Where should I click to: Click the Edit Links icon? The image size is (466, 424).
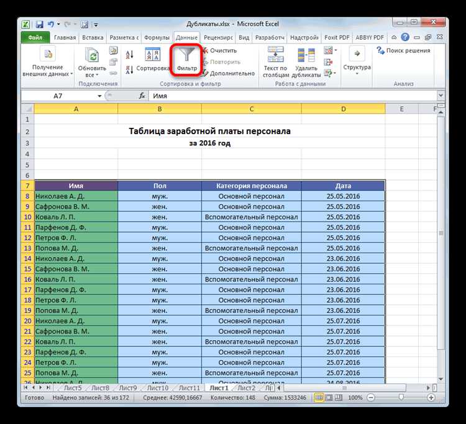tap(113, 73)
